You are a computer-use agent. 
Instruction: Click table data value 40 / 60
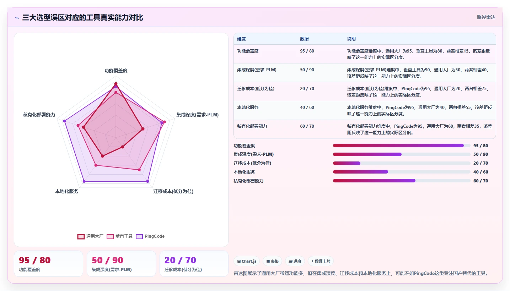pos(307,108)
